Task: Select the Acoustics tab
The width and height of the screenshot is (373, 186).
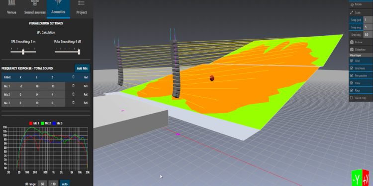Action: tap(58, 9)
